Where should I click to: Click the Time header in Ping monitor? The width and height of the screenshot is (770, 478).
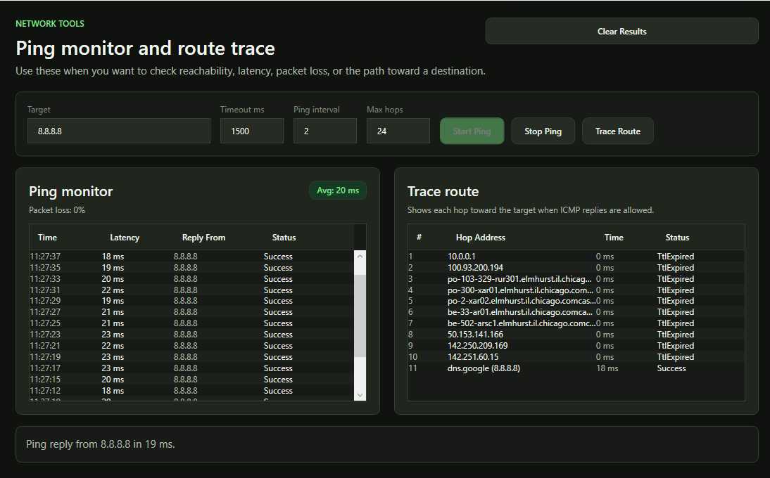point(47,238)
